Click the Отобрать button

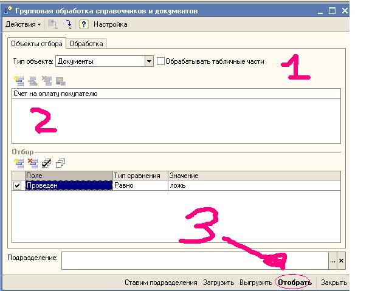tap(295, 282)
